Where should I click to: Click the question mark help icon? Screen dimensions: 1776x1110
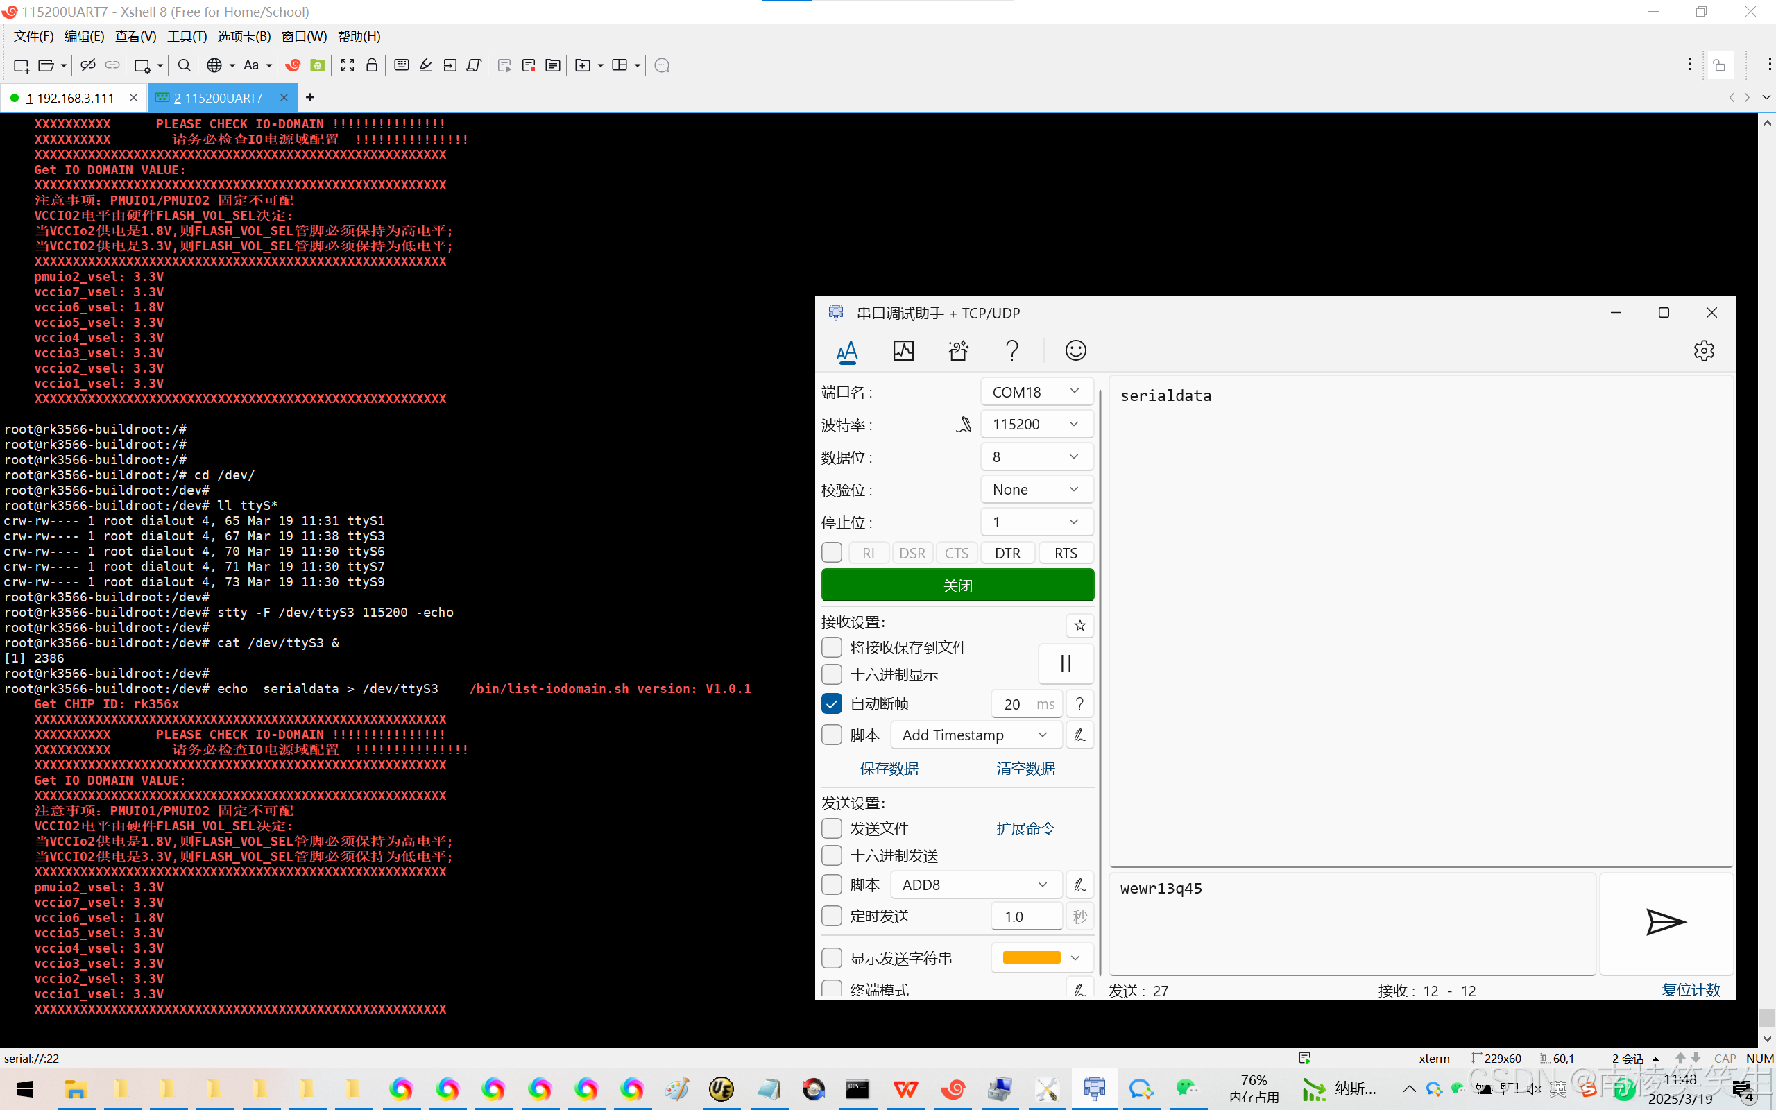(1012, 351)
